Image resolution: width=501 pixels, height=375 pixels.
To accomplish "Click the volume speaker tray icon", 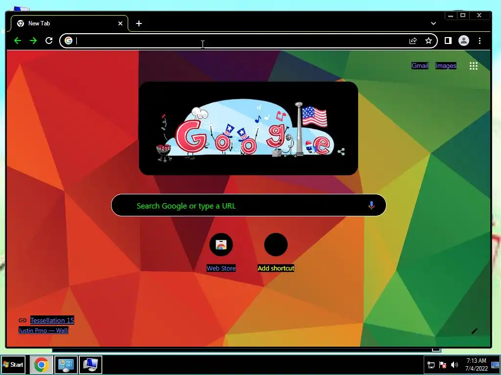I will coord(454,365).
